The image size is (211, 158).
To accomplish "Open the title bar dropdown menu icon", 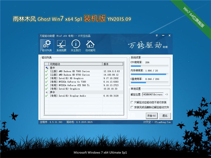I will pyautogui.click(x=157, y=36).
